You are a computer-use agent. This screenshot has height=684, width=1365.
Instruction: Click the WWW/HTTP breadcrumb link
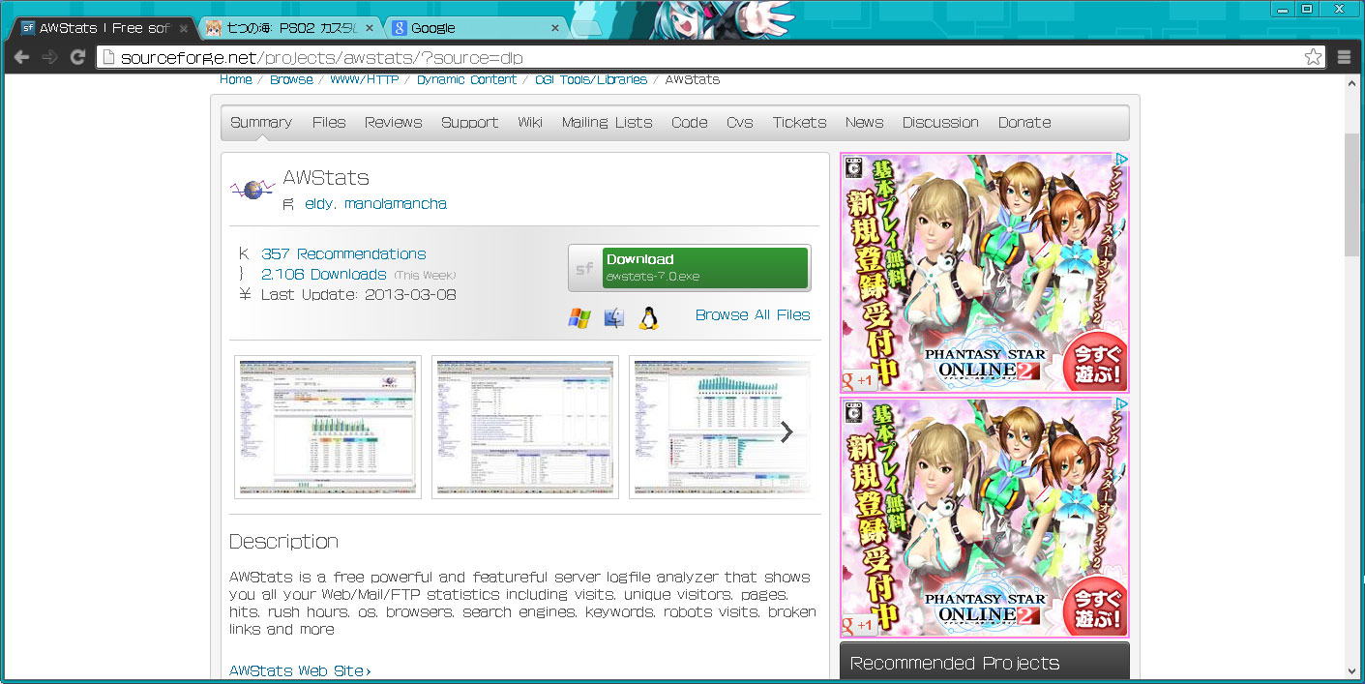pos(365,79)
